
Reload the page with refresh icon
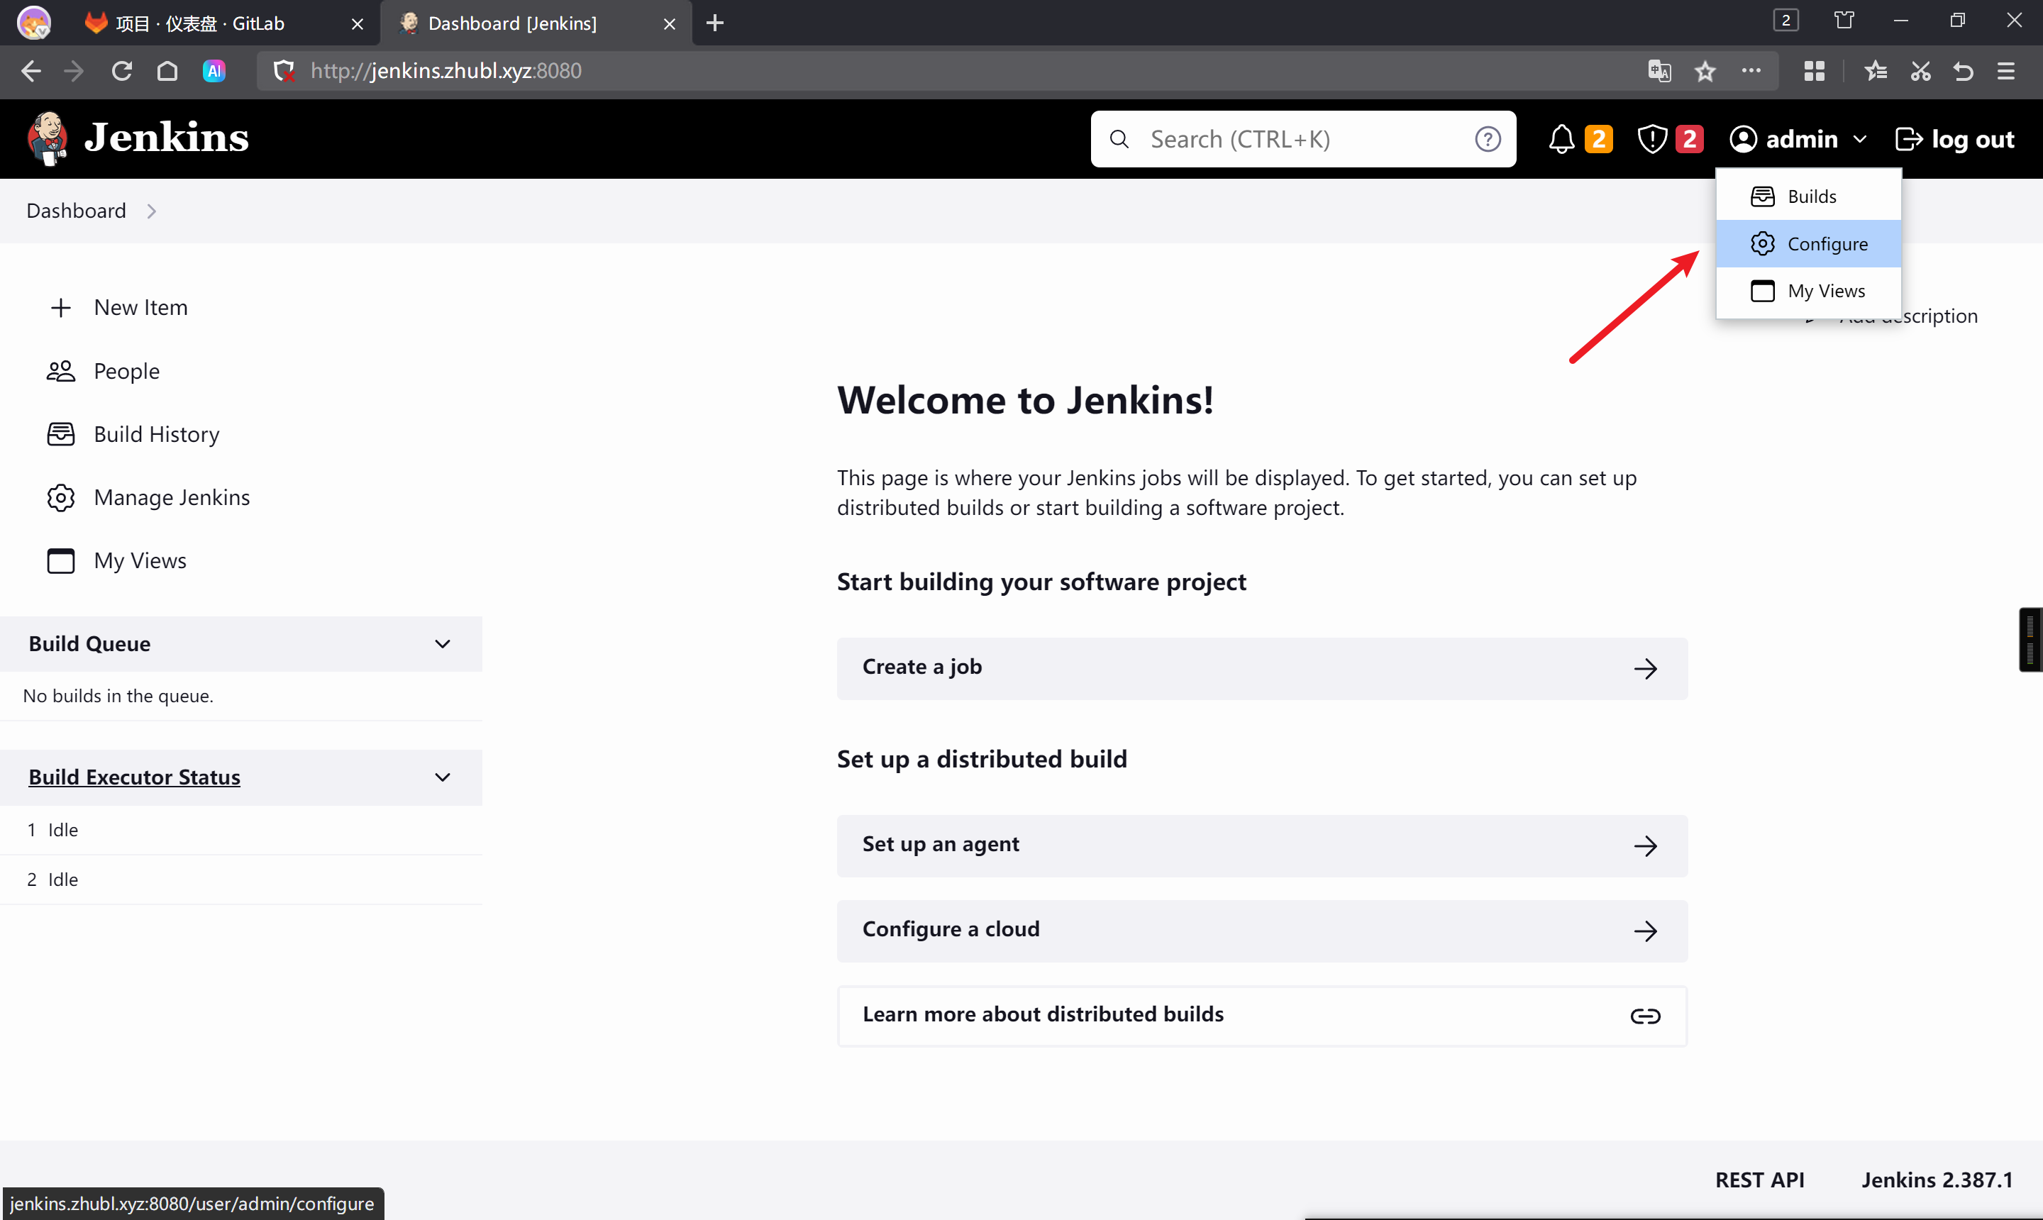click(x=122, y=71)
